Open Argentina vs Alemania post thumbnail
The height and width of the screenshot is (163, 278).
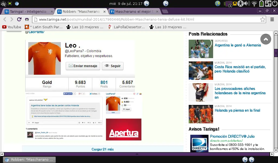pyautogui.click(x=201, y=49)
